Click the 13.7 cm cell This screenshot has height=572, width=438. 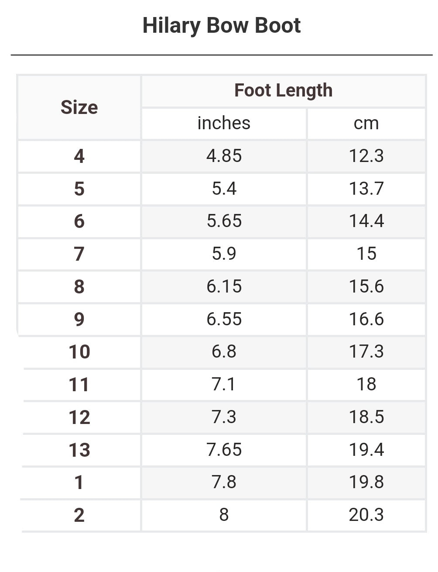[x=366, y=189]
